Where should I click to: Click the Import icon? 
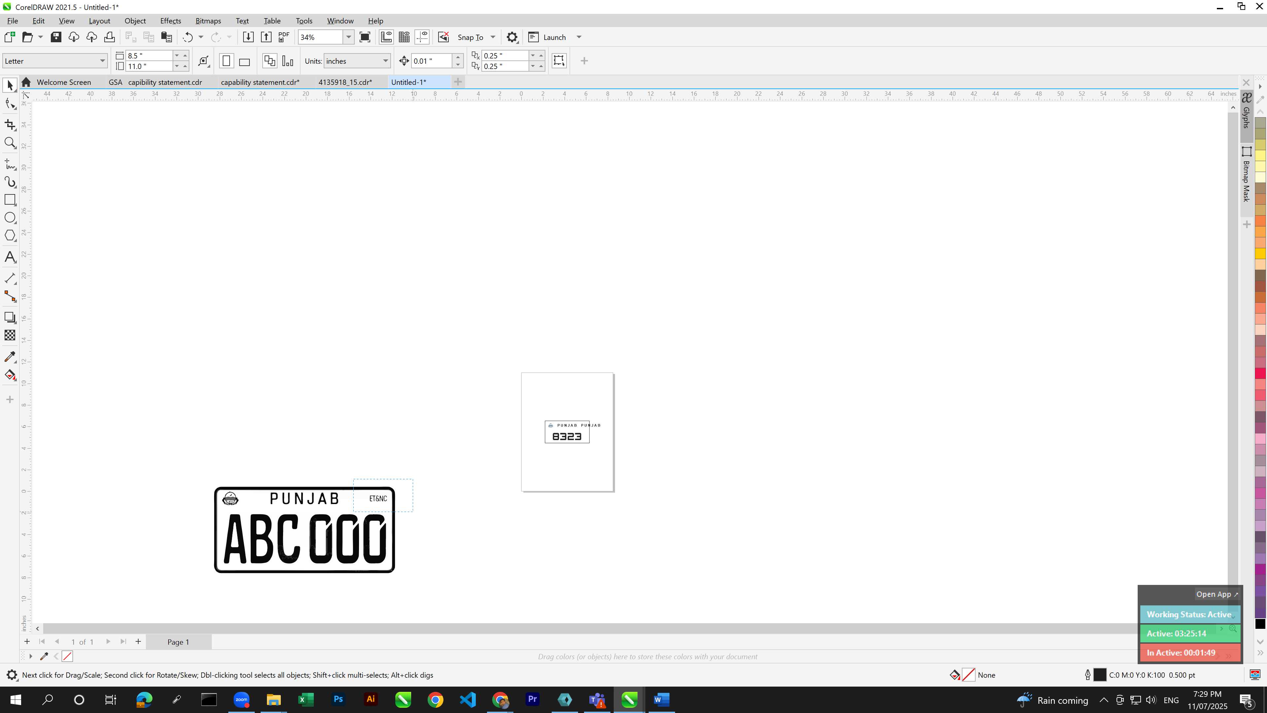[x=248, y=37]
